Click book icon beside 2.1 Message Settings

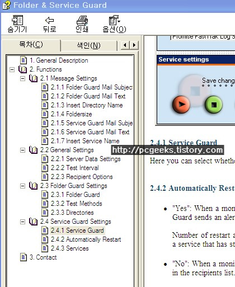(34, 78)
